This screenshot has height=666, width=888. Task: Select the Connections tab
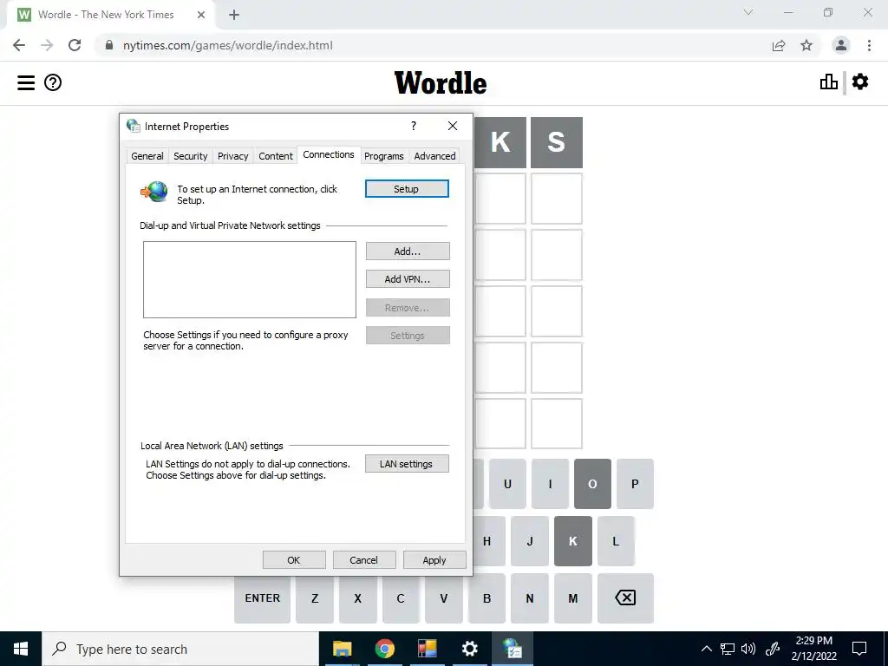pyautogui.click(x=329, y=154)
